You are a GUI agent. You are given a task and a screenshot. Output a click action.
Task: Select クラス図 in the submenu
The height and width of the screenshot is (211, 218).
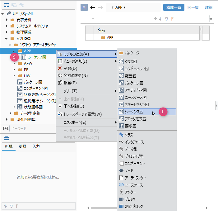coord(147,61)
